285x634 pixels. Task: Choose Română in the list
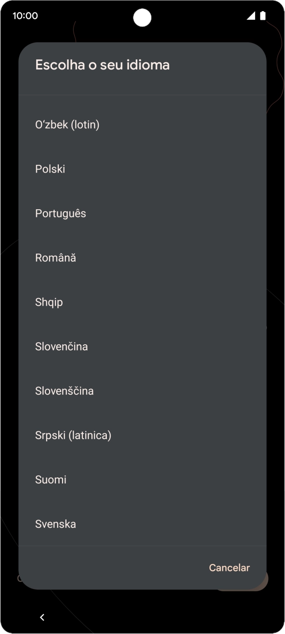point(56,257)
